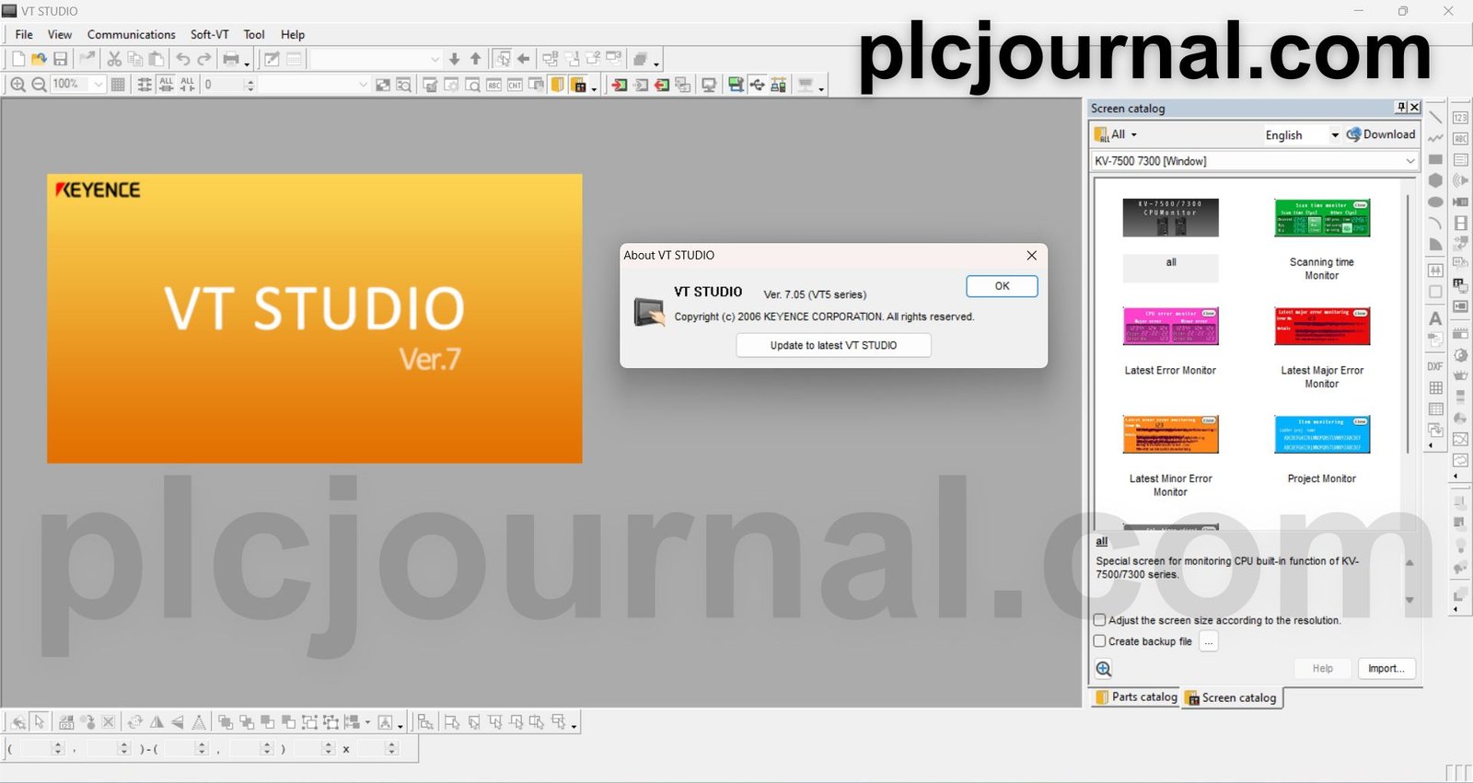Click the Print icon
The height and width of the screenshot is (783, 1473).
[230, 59]
